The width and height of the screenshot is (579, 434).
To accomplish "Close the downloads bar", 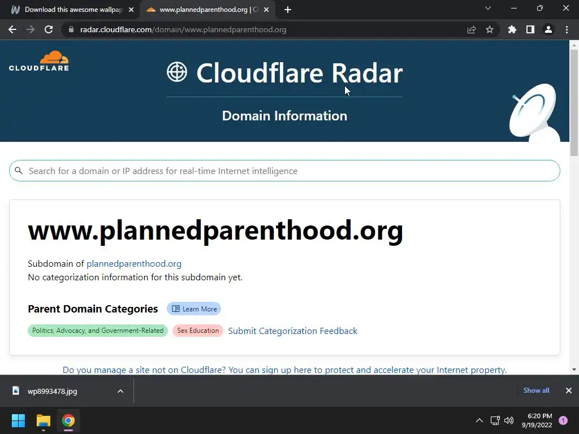I will 569,390.
